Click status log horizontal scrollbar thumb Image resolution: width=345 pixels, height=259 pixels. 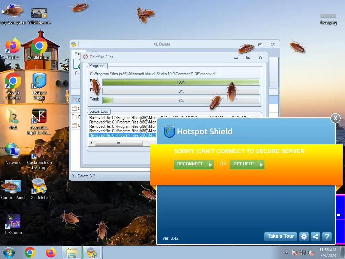119,143
